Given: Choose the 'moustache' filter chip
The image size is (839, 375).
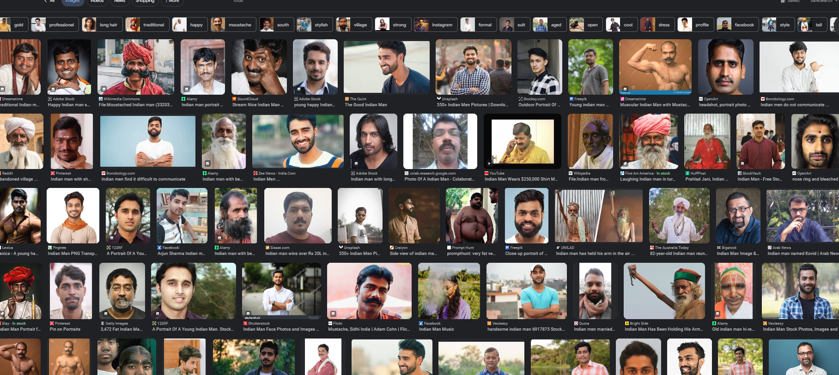Looking at the screenshot, I should (x=233, y=25).
